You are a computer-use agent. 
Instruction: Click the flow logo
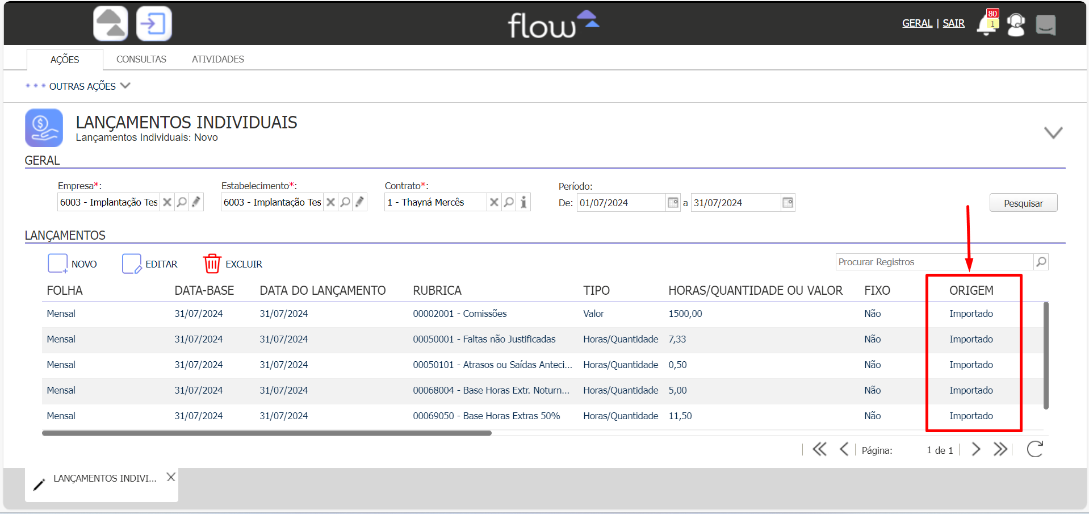point(554,24)
